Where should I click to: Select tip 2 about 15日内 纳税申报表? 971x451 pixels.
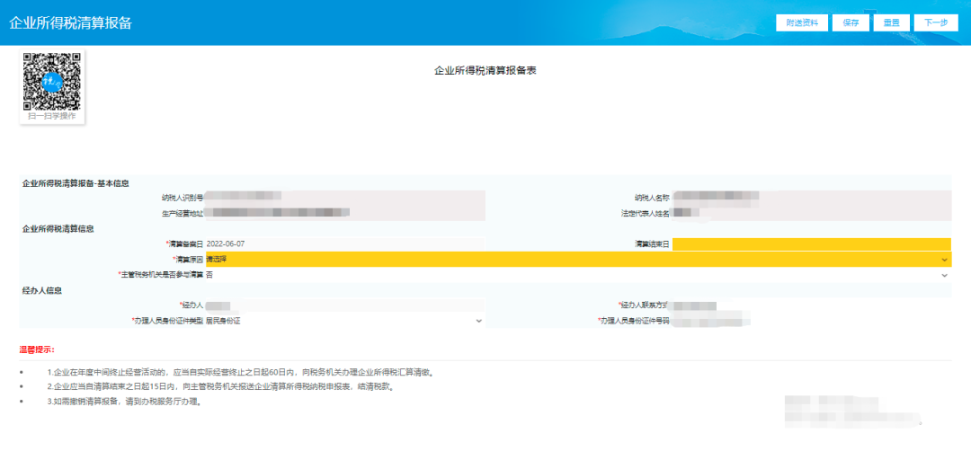point(220,387)
